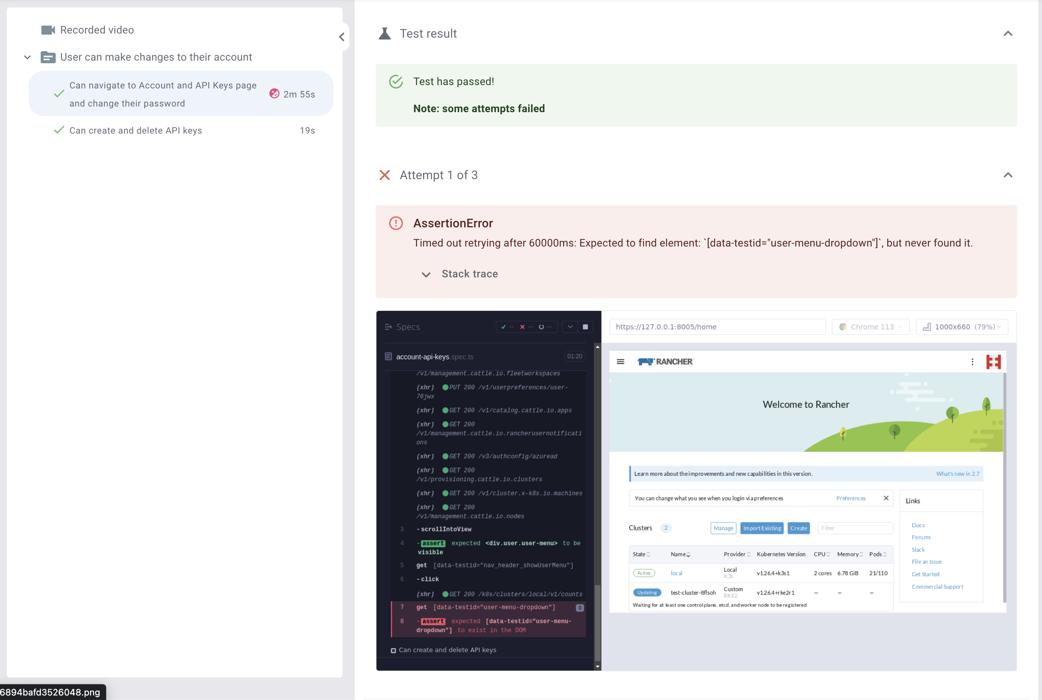
Task: Stop the spec run with the square stop icon
Action: pyautogui.click(x=586, y=327)
